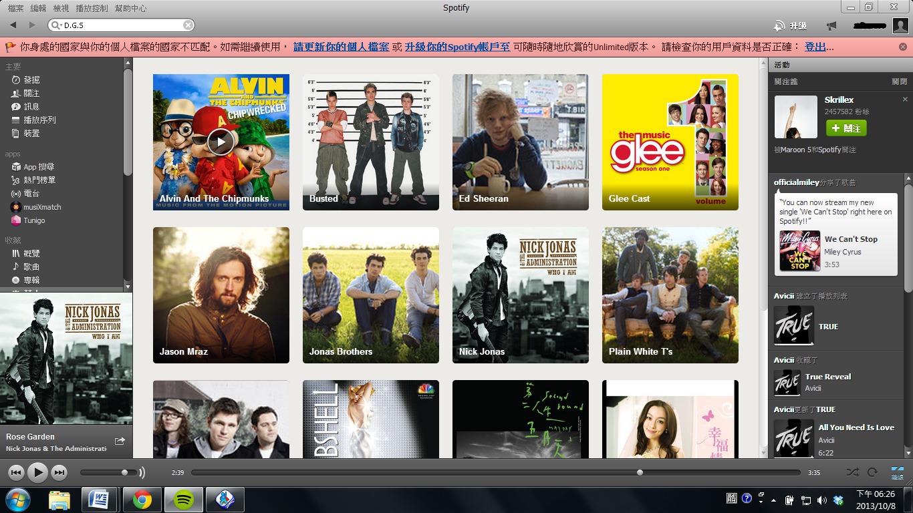Skip to the previous track
Image resolution: width=913 pixels, height=513 pixels.
click(16, 473)
